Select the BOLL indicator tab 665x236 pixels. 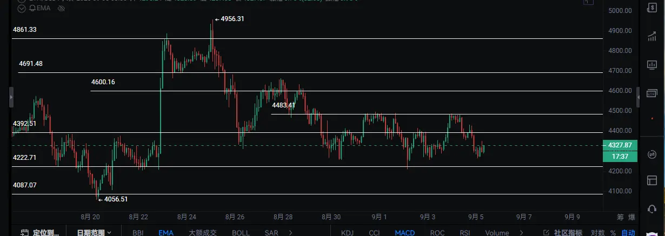[241, 233]
